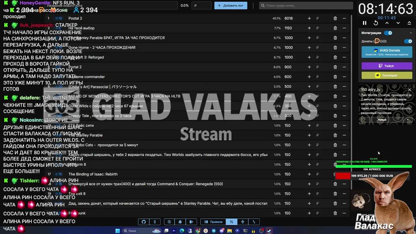Delete the Portal 2 lot
This screenshot has height=234, width=416.
point(335,67)
